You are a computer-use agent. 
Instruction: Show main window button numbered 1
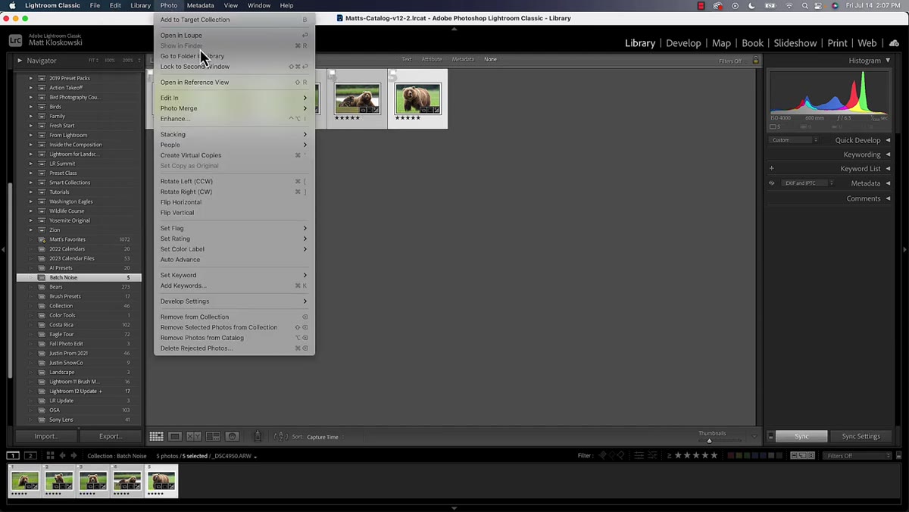point(13,455)
